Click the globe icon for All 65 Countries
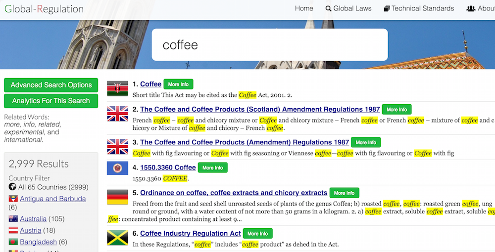Image resolution: width=495 pixels, height=252 pixels. (12, 187)
